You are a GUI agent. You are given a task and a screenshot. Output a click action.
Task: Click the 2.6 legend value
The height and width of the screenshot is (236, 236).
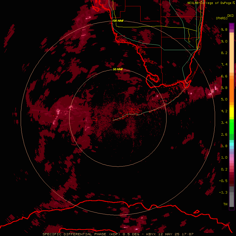pos(224,135)
